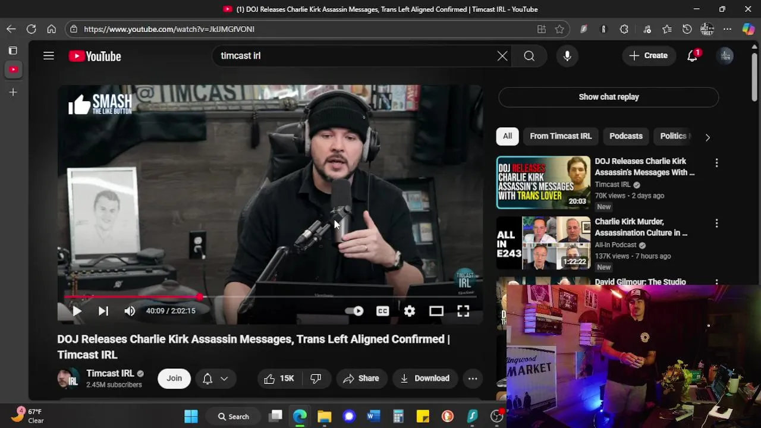This screenshot has width=761, height=428.
Task: Skip to the next video
Action: click(x=103, y=311)
